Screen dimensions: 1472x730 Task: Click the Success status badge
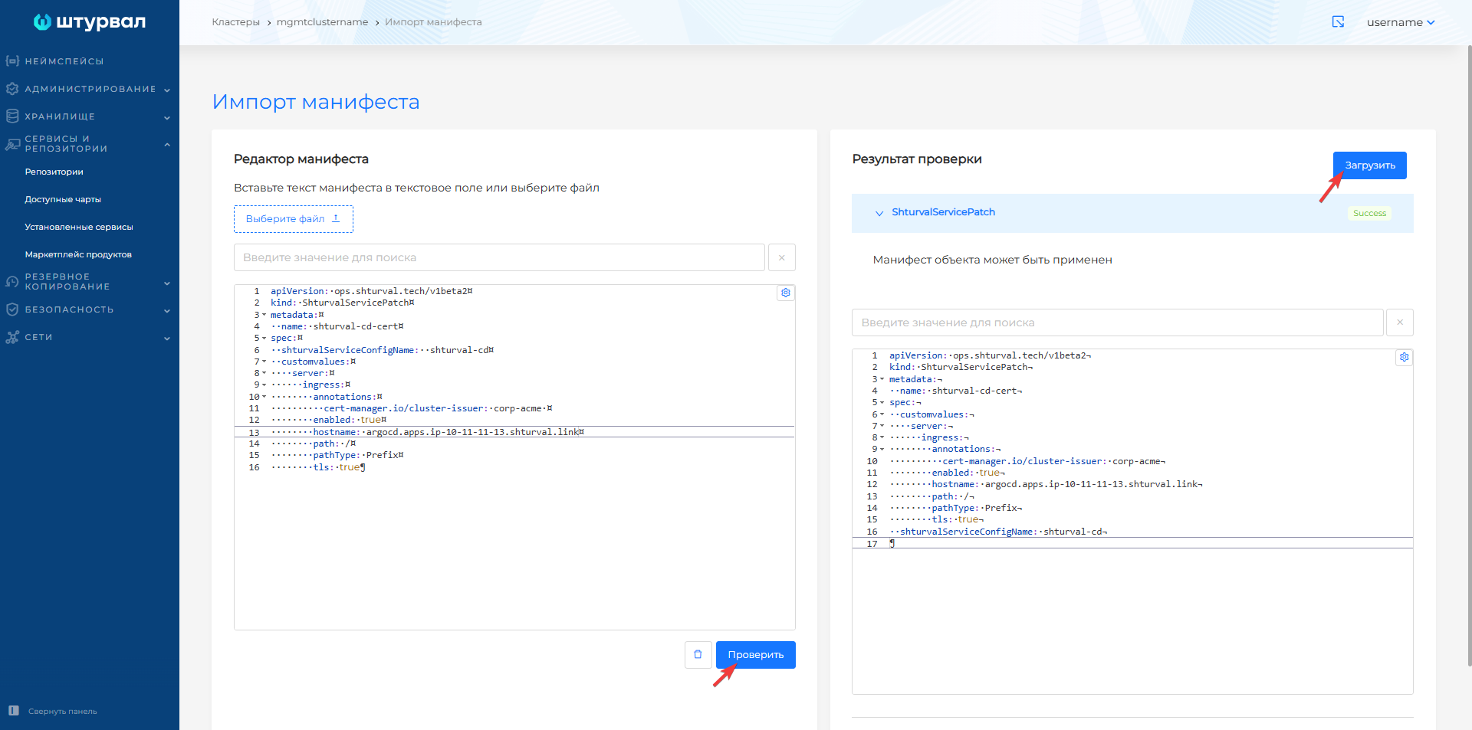1370,213
